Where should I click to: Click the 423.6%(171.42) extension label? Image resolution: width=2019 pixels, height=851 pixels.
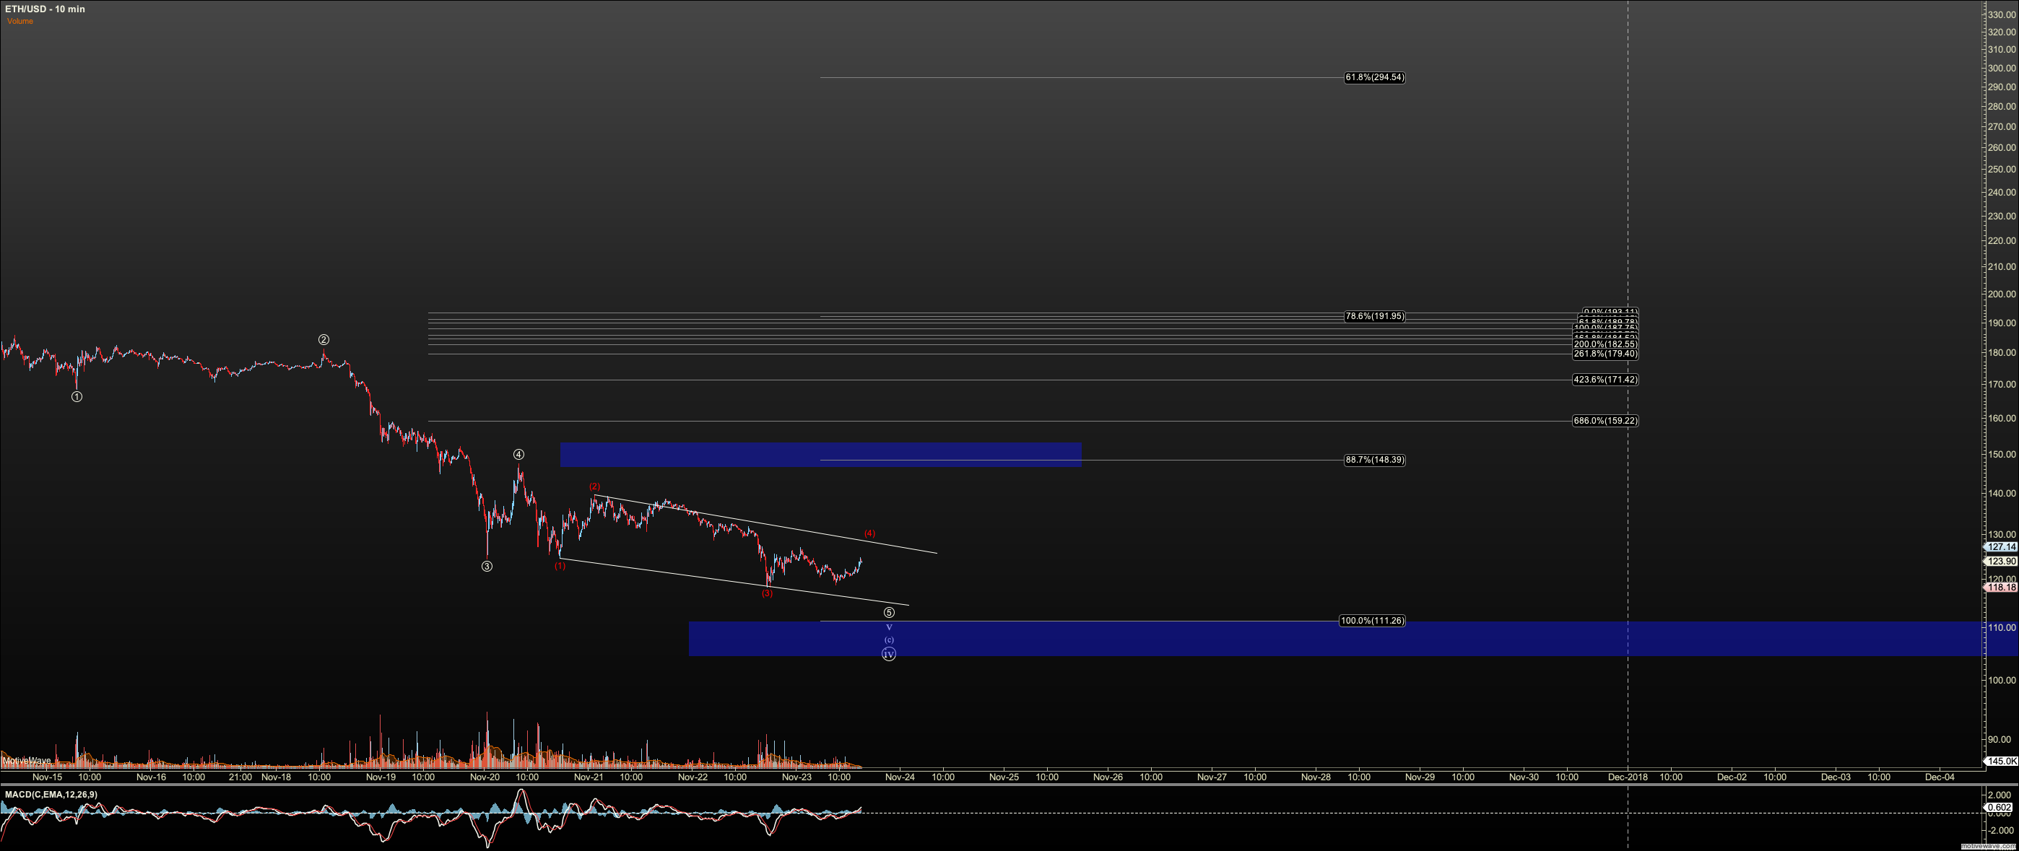point(1605,379)
